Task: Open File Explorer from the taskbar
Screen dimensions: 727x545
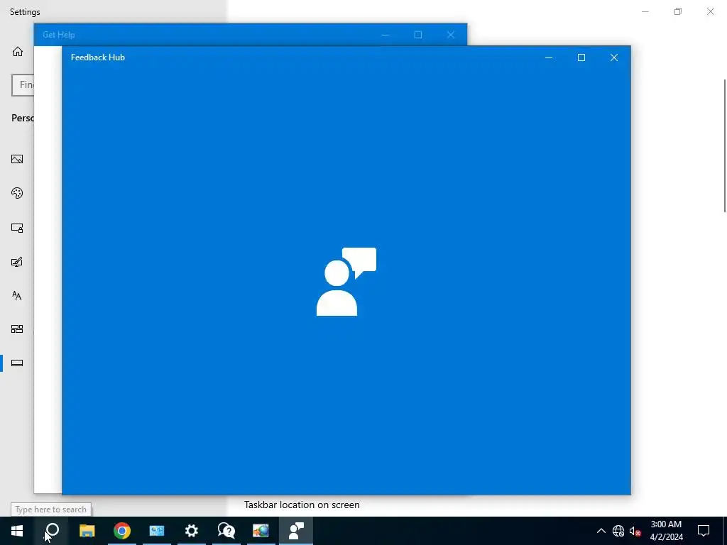Action: pos(87,531)
